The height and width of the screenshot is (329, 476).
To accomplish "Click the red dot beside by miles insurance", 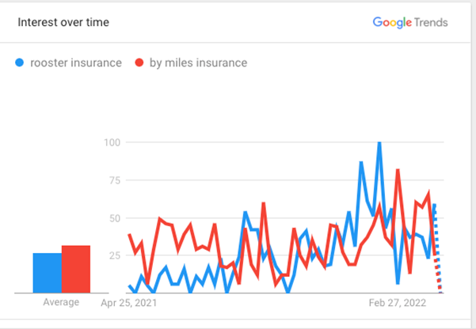I will (139, 62).
